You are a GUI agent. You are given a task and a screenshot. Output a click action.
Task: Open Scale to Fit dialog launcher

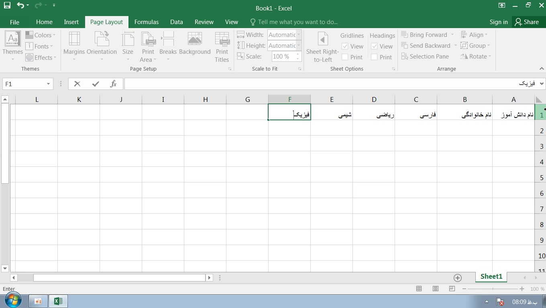point(300,69)
